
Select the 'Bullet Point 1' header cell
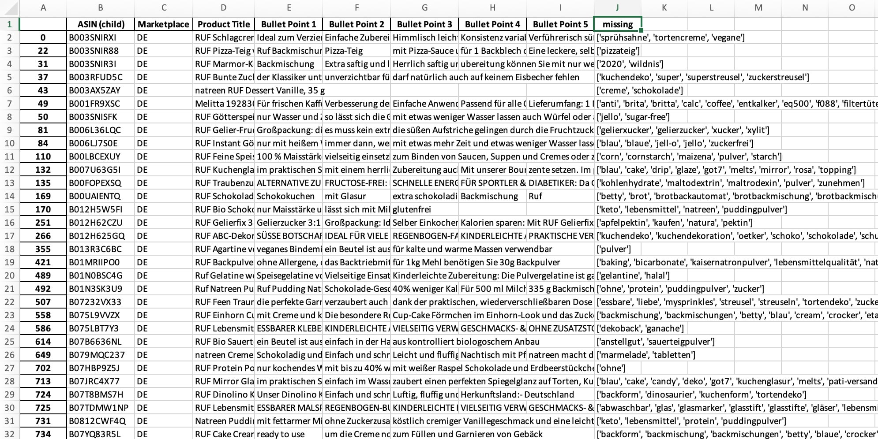[289, 24]
